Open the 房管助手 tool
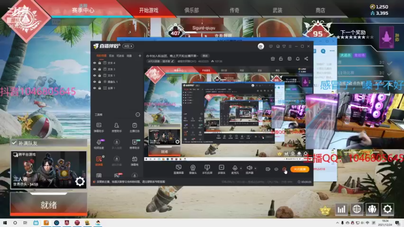 click(x=117, y=128)
